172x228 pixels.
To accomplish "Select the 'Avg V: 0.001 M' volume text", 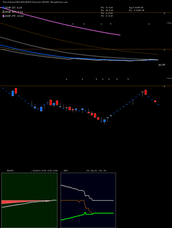I will 136,8.
